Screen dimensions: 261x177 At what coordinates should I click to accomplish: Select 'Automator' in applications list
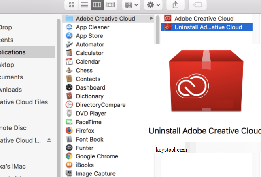[90, 44]
